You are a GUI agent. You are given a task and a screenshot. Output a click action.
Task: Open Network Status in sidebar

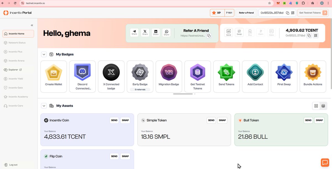coord(18,43)
